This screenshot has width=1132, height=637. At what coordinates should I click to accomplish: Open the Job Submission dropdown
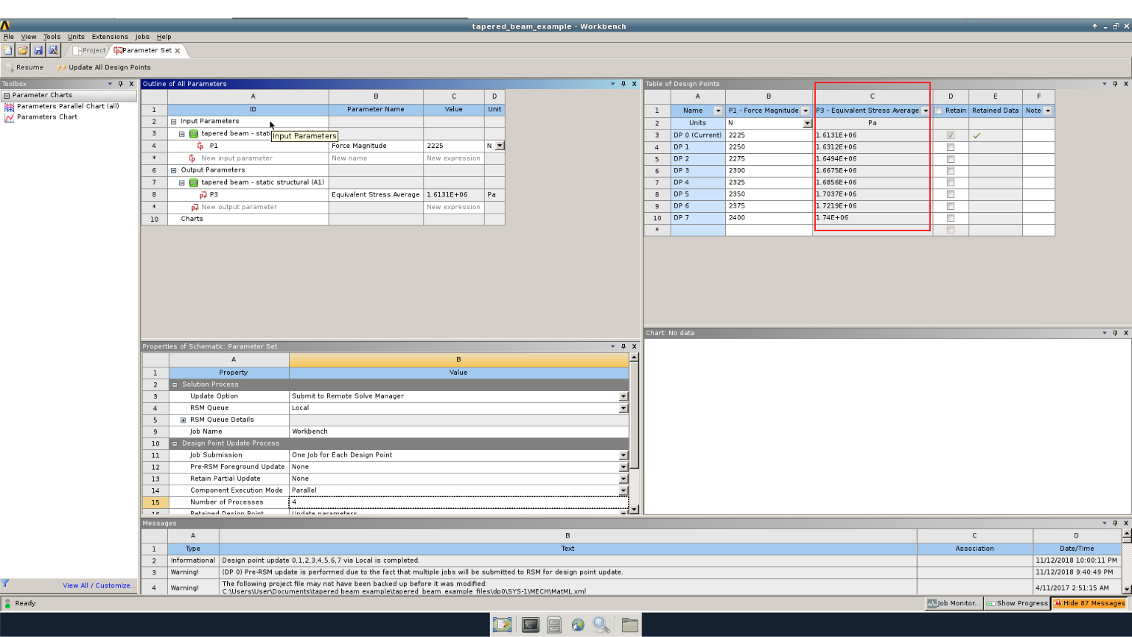coord(623,455)
